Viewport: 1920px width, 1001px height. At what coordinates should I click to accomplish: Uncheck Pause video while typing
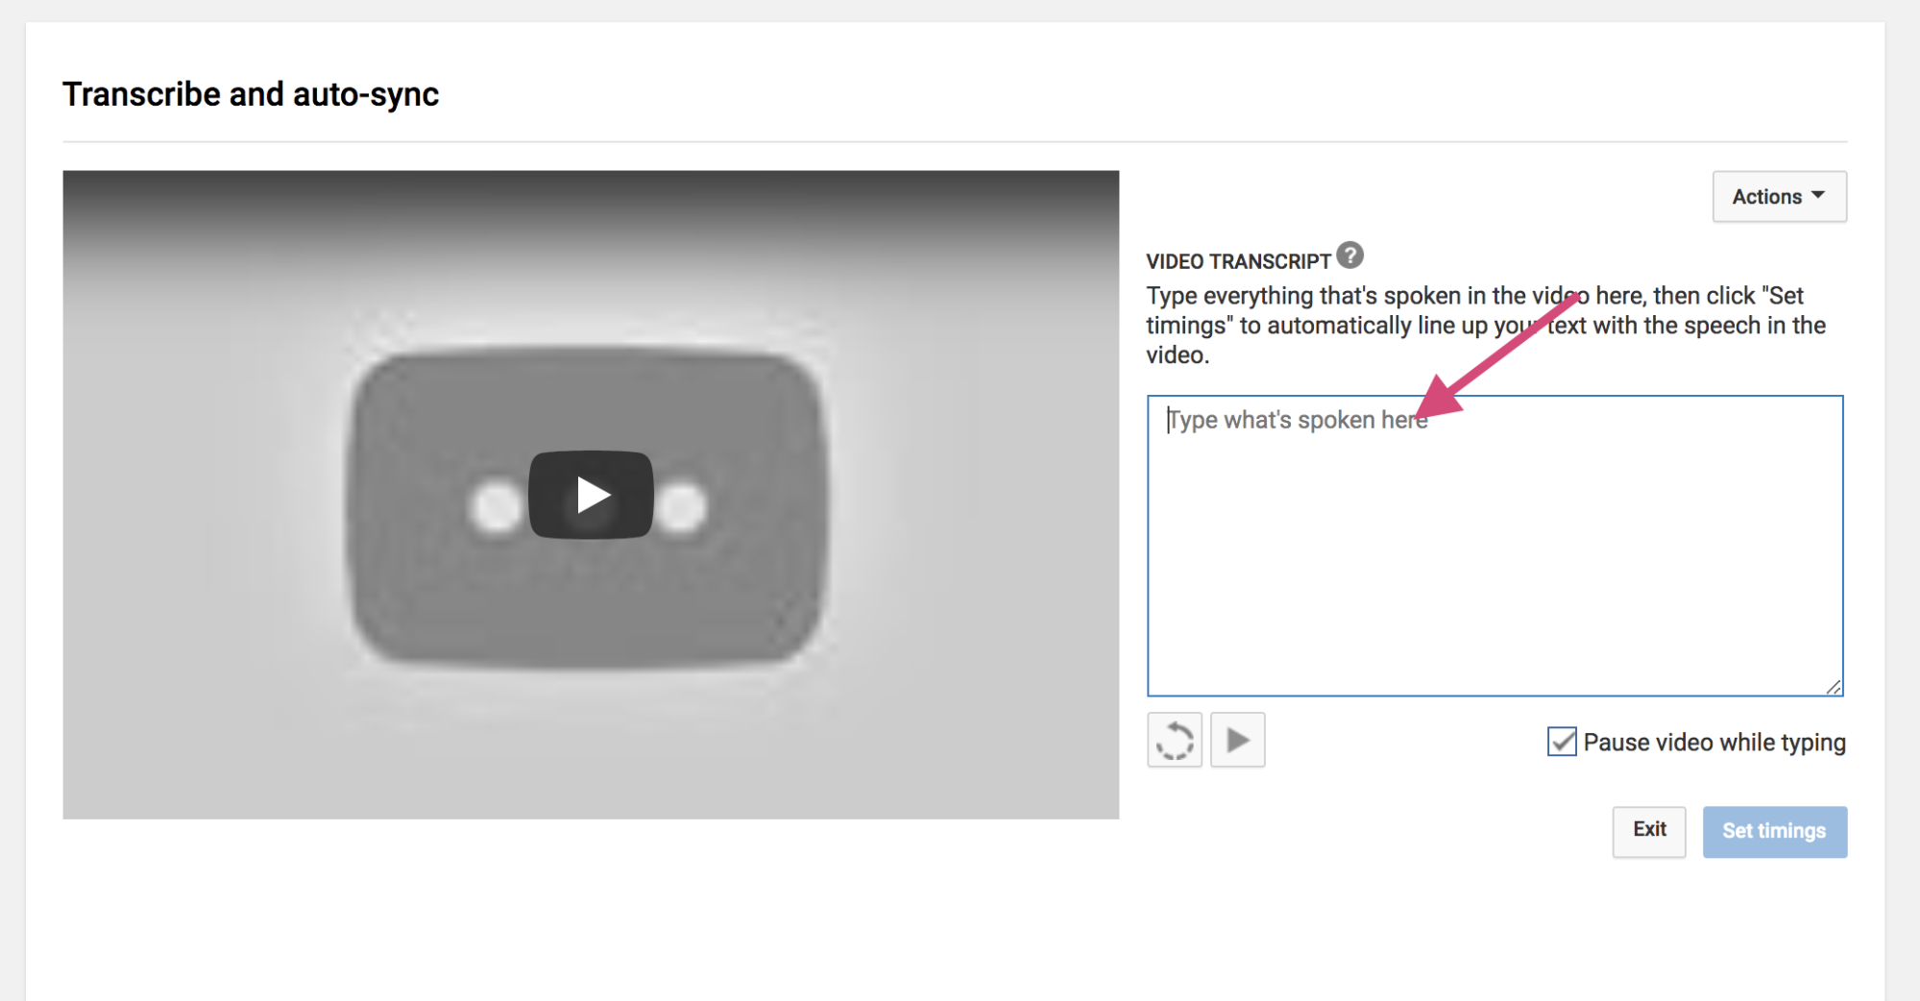pyautogui.click(x=1562, y=742)
